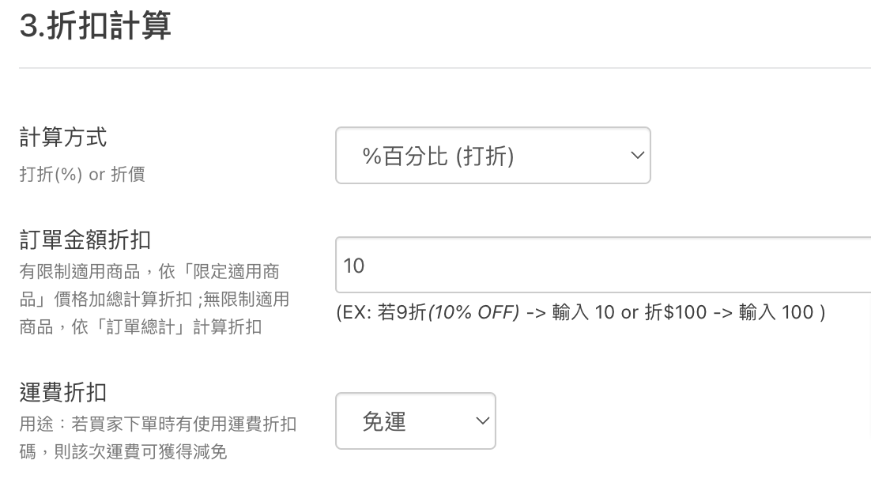Click the value 10 in the discount field
This screenshot has height=479, width=871.
click(354, 266)
